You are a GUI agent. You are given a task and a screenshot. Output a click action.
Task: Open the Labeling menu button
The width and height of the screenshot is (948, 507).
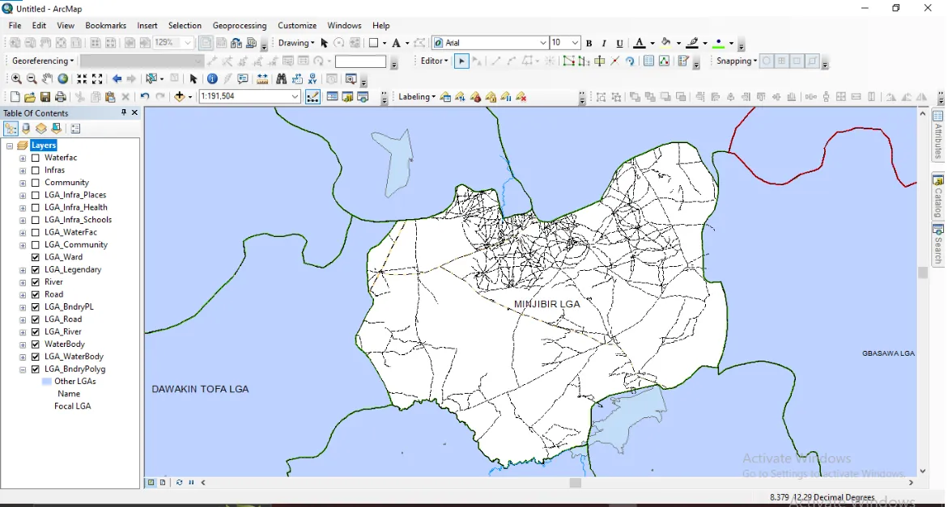tap(415, 96)
